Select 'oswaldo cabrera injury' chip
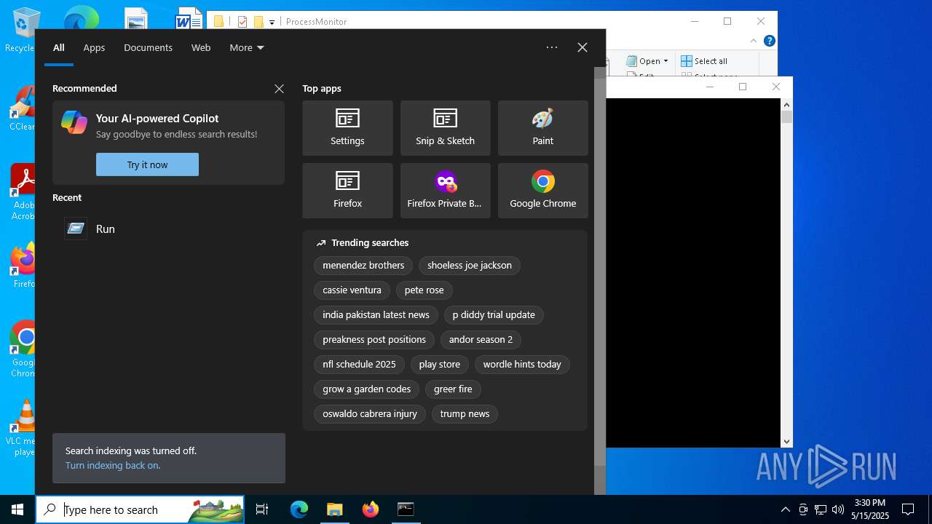 (370, 414)
